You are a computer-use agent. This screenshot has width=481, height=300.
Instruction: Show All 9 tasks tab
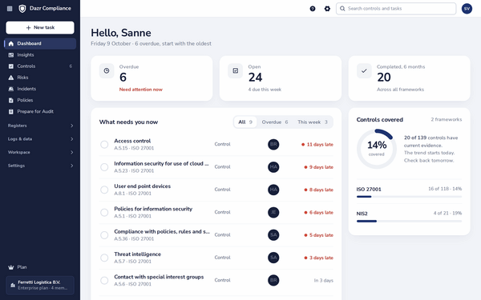(x=245, y=122)
